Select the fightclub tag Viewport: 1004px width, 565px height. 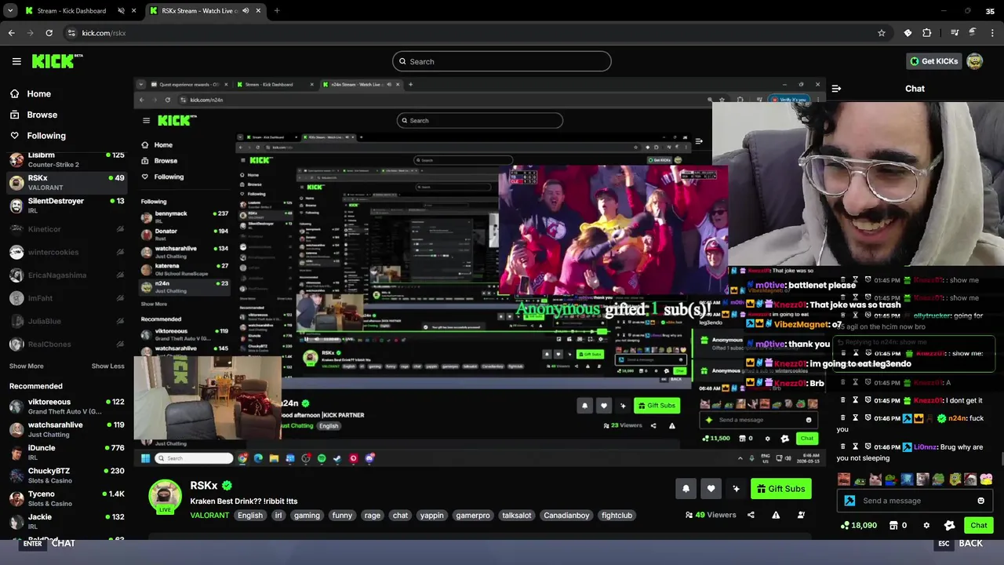(x=617, y=516)
